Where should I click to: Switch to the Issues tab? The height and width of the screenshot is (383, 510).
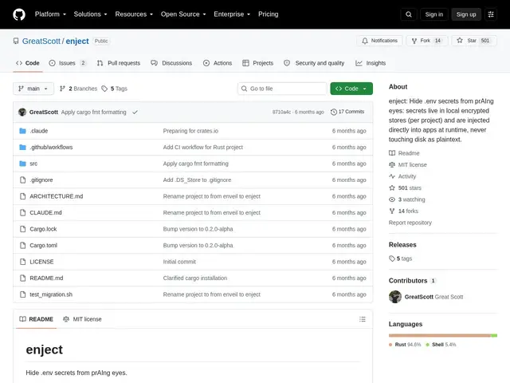tap(67, 63)
